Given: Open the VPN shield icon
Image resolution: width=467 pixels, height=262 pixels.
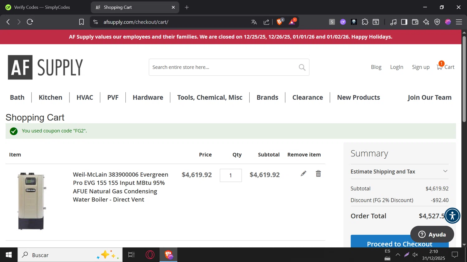Looking at the screenshot, I should (x=437, y=22).
